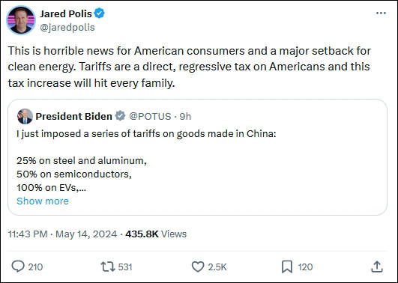Bookmark this tweet
The image size is (398, 283).
[x=287, y=267]
